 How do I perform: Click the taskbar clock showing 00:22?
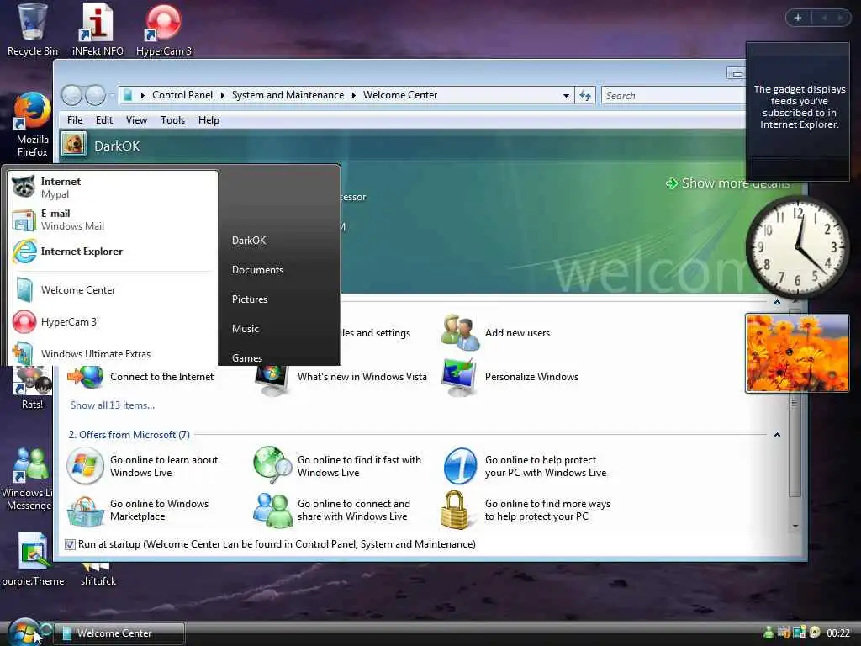[838, 633]
